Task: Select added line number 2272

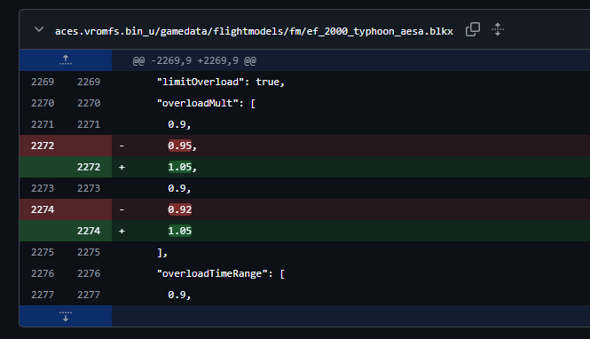Action: [89, 167]
